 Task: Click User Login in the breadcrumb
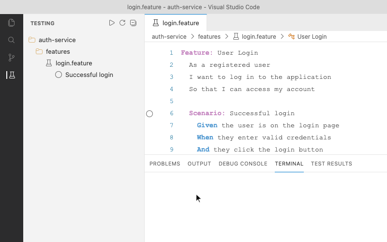(312, 37)
